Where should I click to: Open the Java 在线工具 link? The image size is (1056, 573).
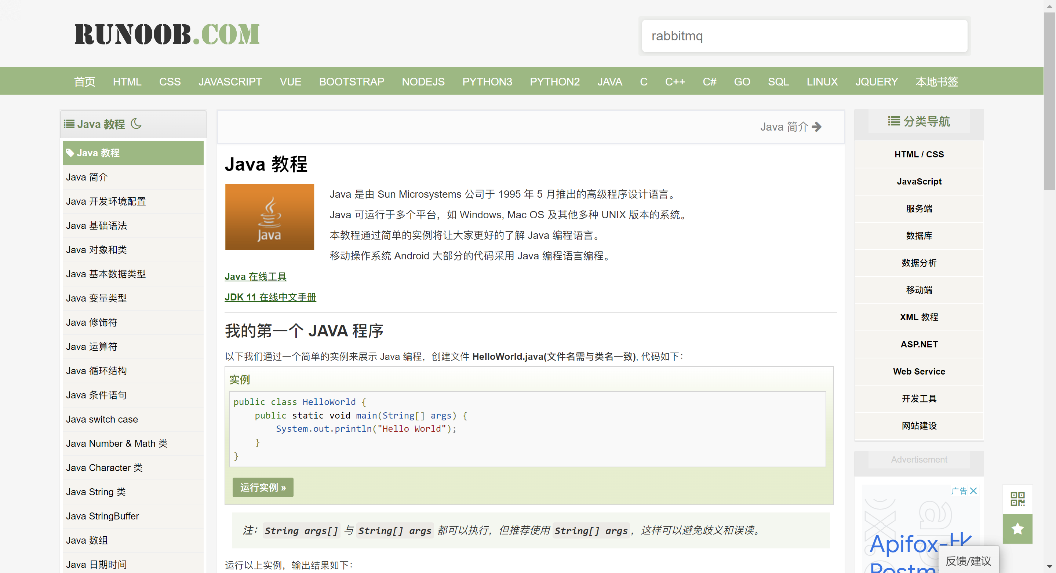[255, 277]
